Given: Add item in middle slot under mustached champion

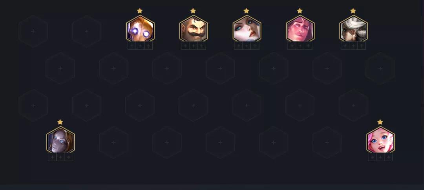Looking at the screenshot, I should (x=193, y=46).
